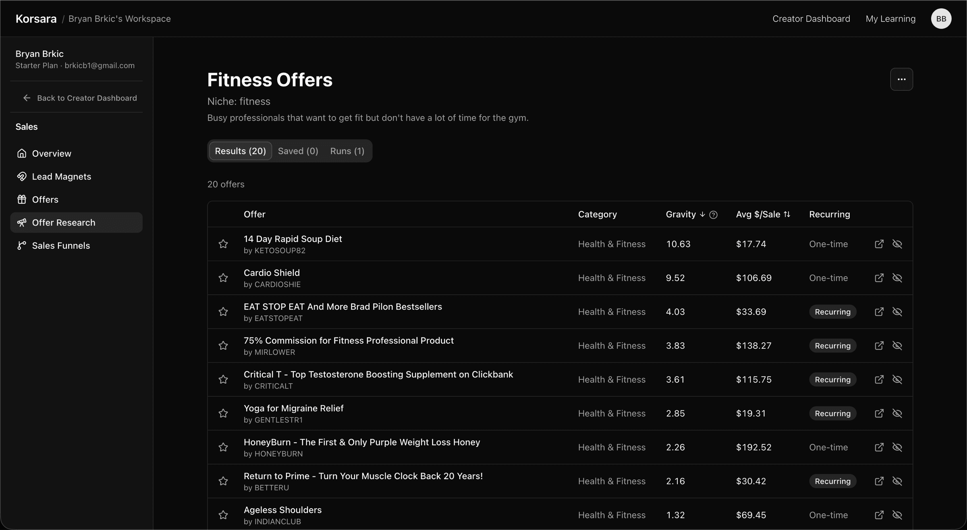Star the Cardio Shield offer
The height and width of the screenshot is (530, 967).
point(223,278)
